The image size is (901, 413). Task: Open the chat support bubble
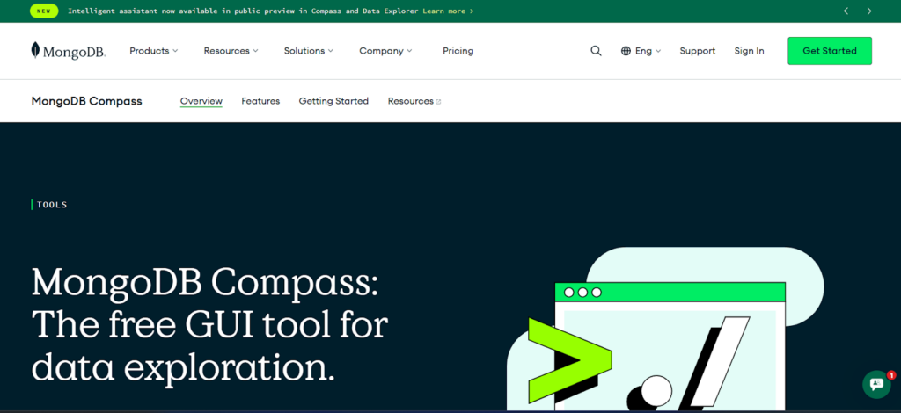coord(876,384)
